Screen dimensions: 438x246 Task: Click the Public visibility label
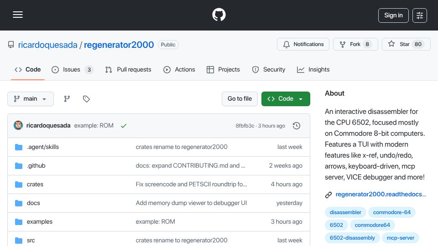[168, 45]
